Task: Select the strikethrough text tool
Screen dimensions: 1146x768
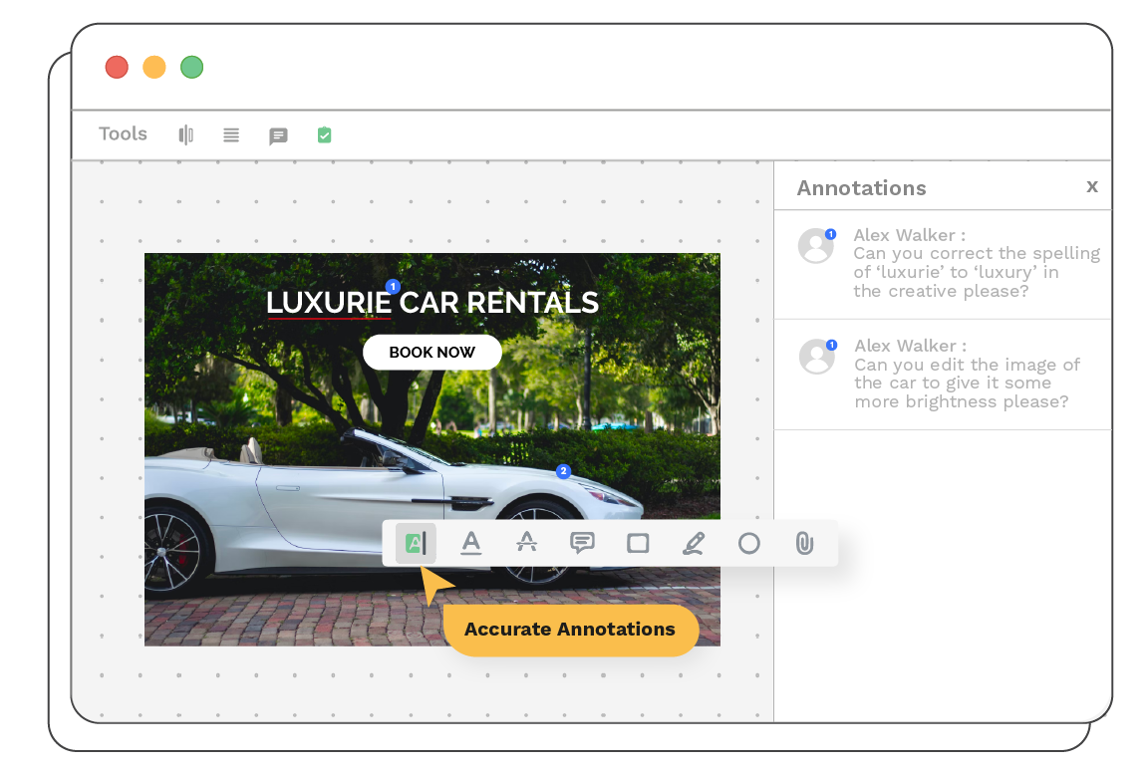Action: (x=526, y=543)
